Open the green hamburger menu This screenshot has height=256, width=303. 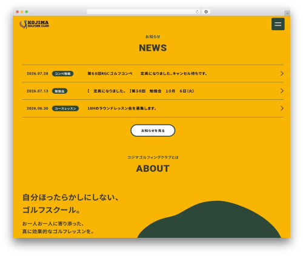coord(278,24)
